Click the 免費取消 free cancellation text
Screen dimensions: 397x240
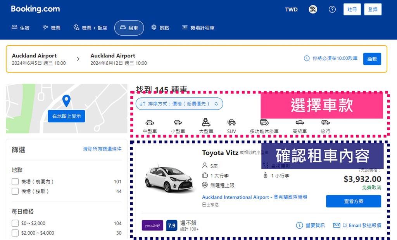(x=371, y=187)
